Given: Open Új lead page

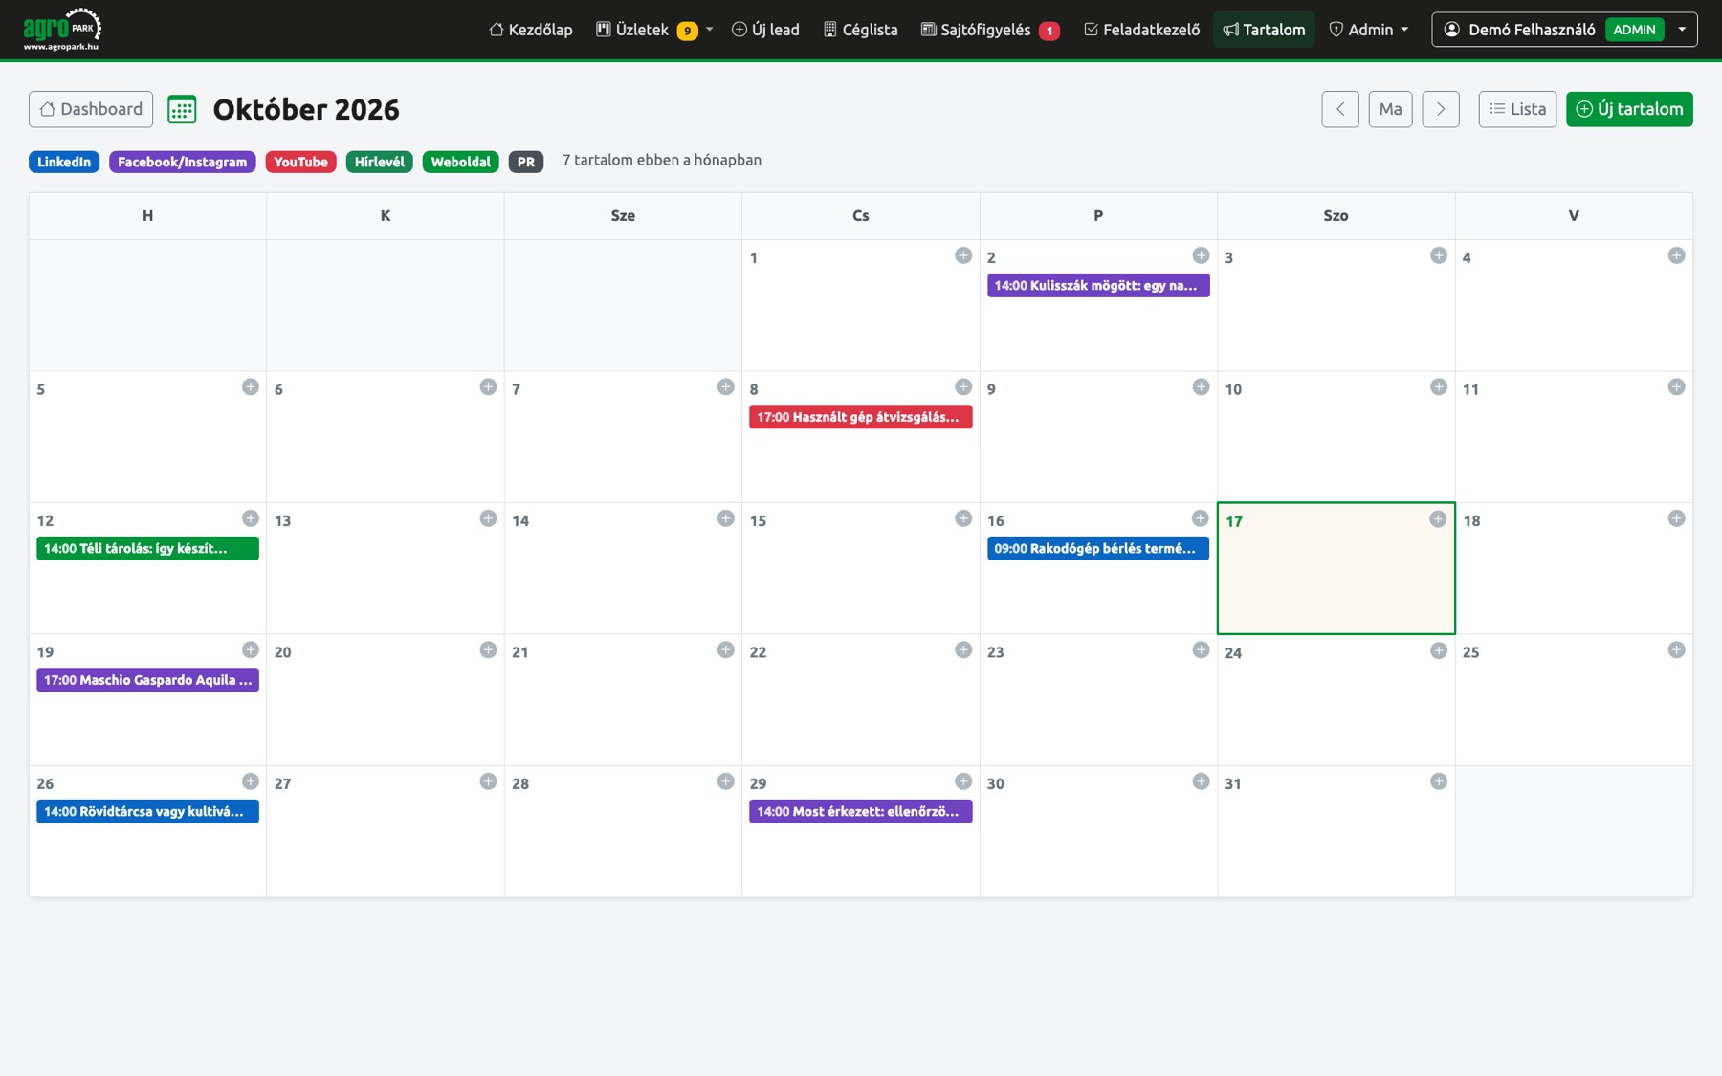Looking at the screenshot, I should 765,30.
